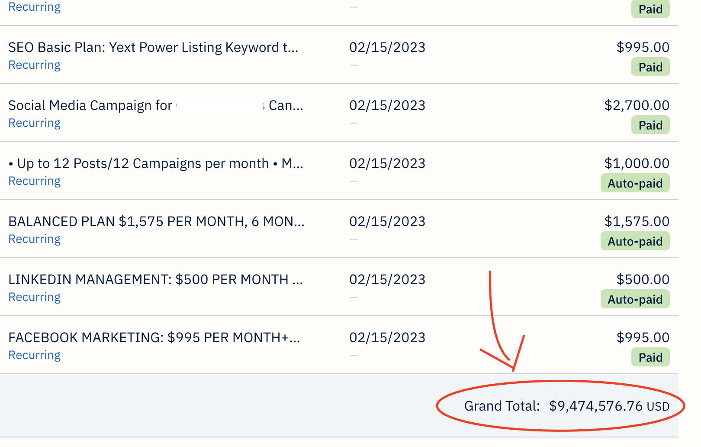This screenshot has height=447, width=701.
Task: Click Auto-paid badge below $1,000.00
Action: click(635, 184)
